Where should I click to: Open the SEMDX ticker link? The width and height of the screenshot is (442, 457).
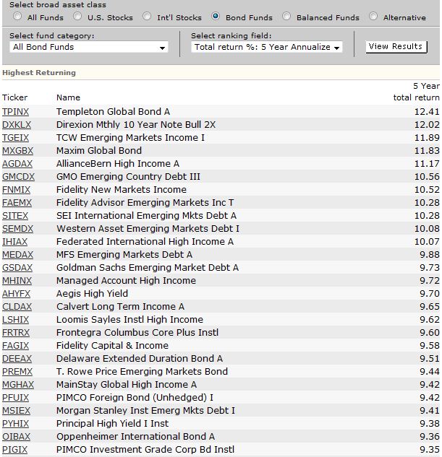pos(18,229)
